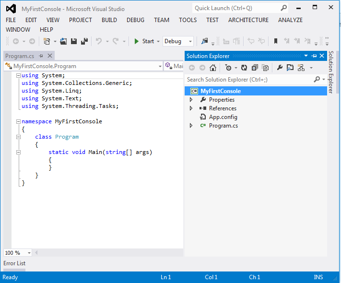Uncomment the selected lines icon
This screenshot has width=341, height=283.
click(x=261, y=41)
